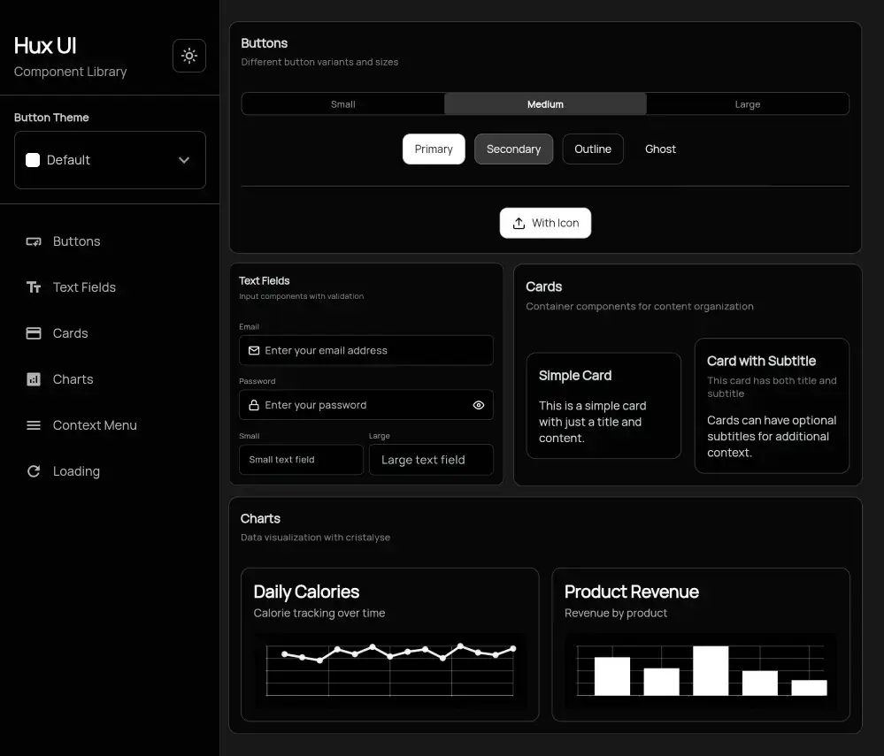Choose the Medium size segment
Image resolution: width=884 pixels, height=756 pixels.
coord(545,104)
